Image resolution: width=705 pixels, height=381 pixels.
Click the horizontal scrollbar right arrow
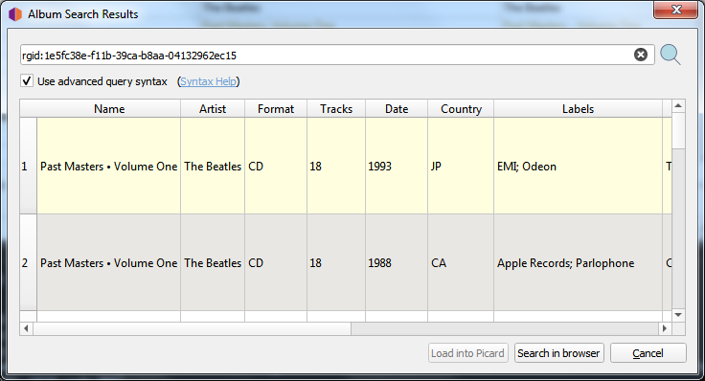(665, 328)
